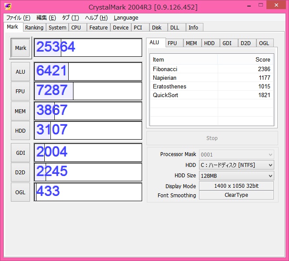The height and width of the screenshot is (261, 289).
Task: Select the D2D results sub-tab
Action: pyautogui.click(x=247, y=43)
